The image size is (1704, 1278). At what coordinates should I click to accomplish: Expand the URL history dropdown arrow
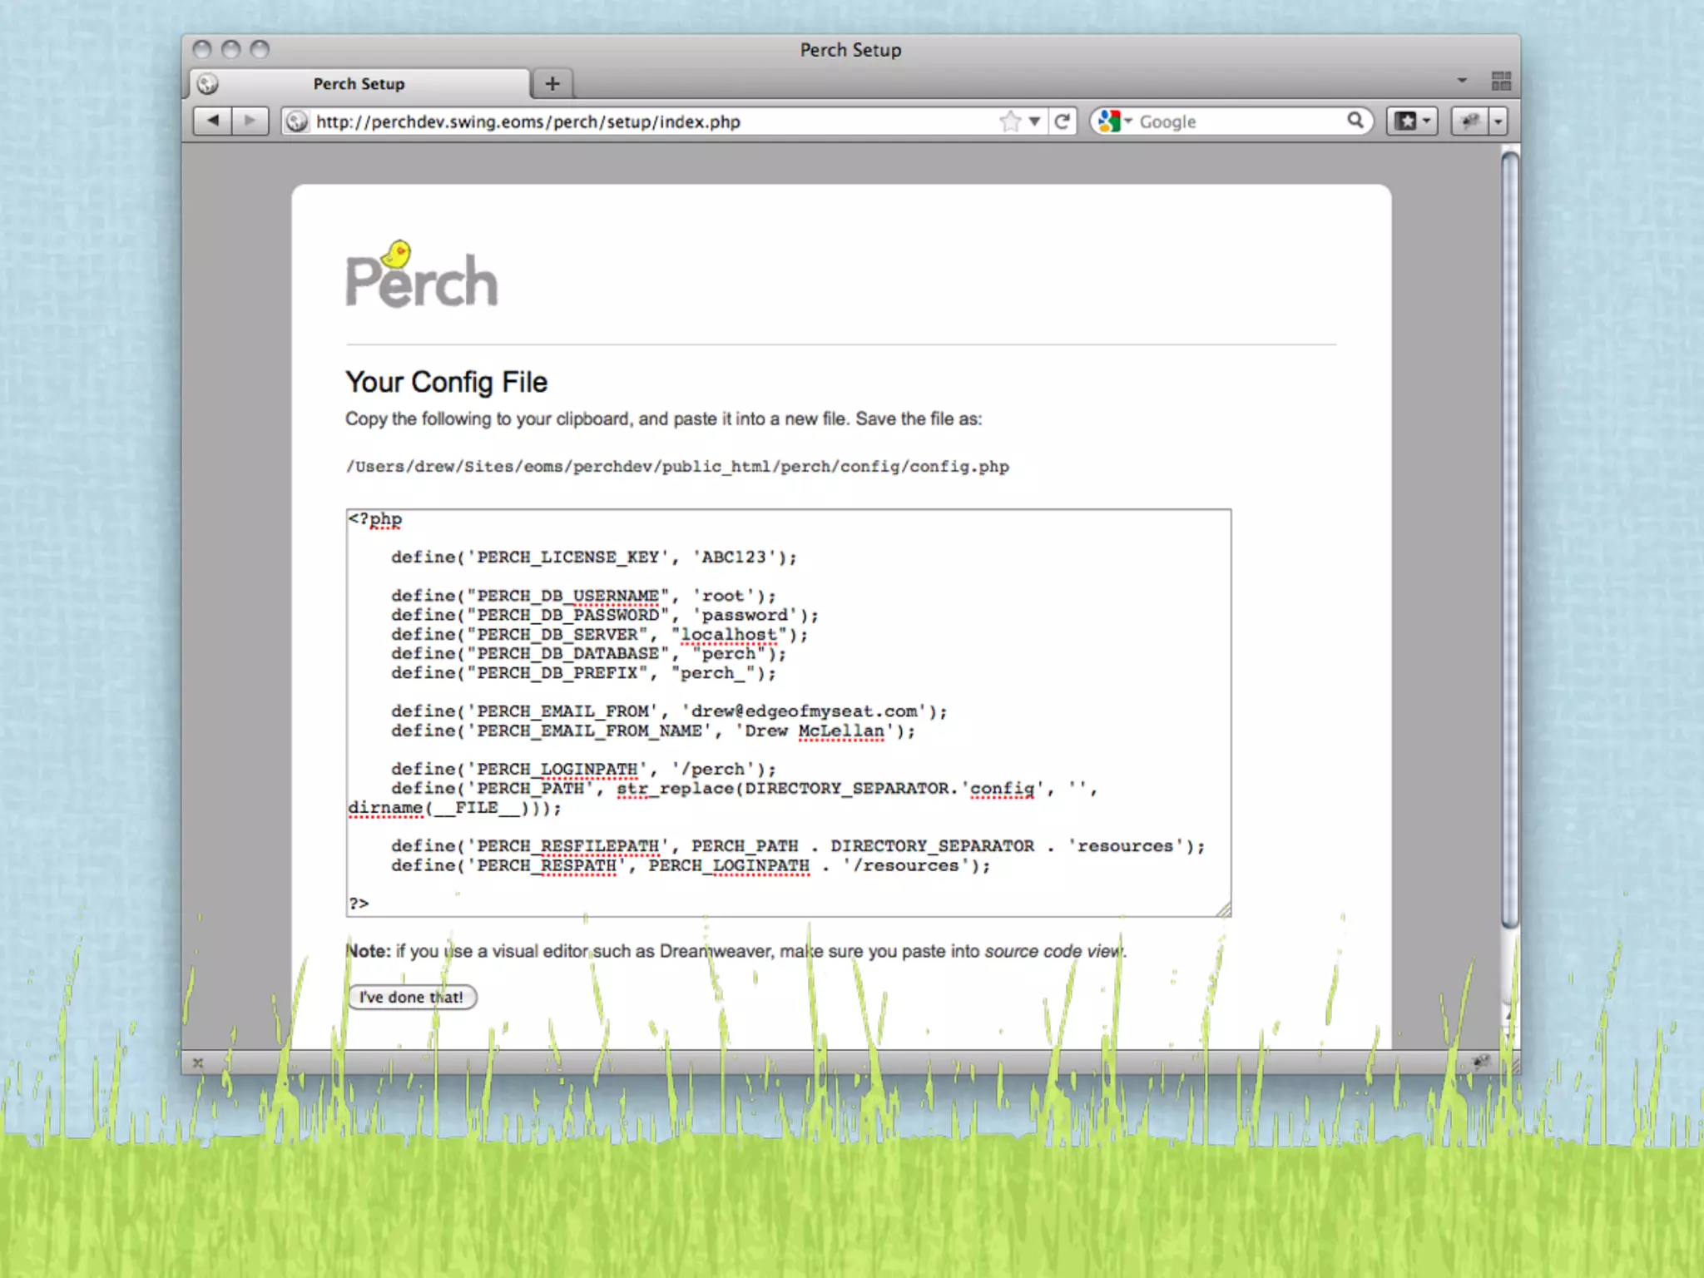point(1034,121)
